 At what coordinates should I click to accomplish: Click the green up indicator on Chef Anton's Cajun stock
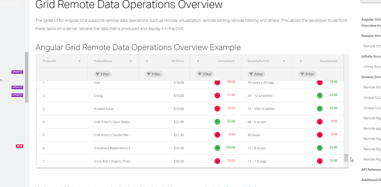pos(217,121)
